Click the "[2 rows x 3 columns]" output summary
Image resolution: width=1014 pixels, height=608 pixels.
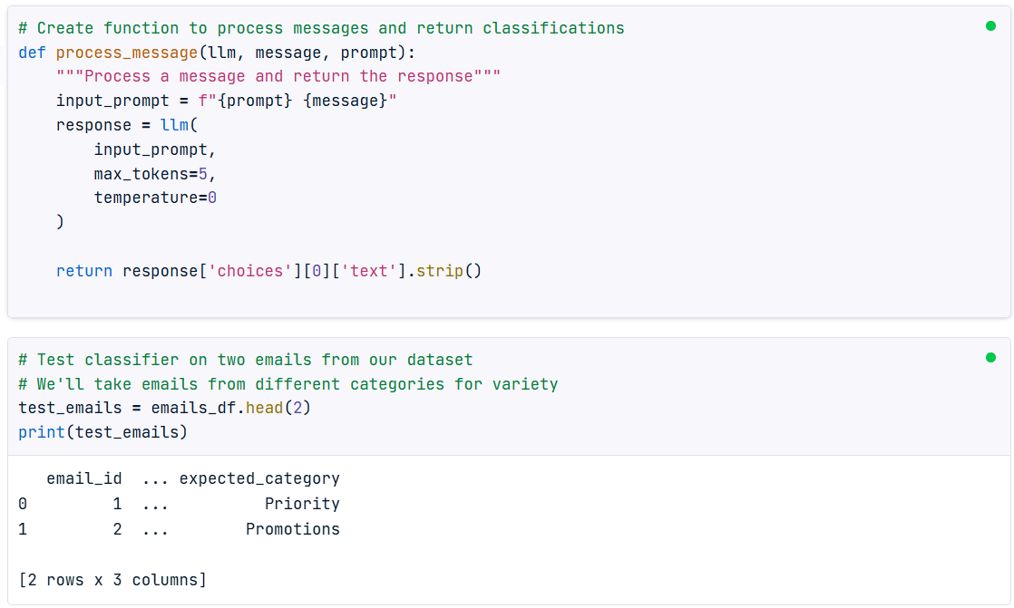pos(112,579)
